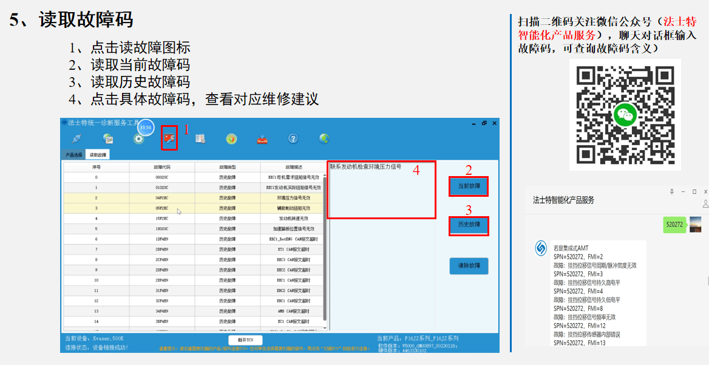This screenshot has width=709, height=365.
Task: Click description 发动机转速无效
Action: (x=293, y=219)
